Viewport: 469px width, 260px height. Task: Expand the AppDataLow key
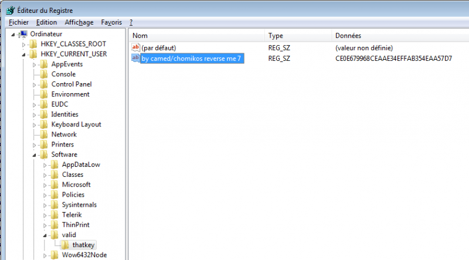coord(45,165)
